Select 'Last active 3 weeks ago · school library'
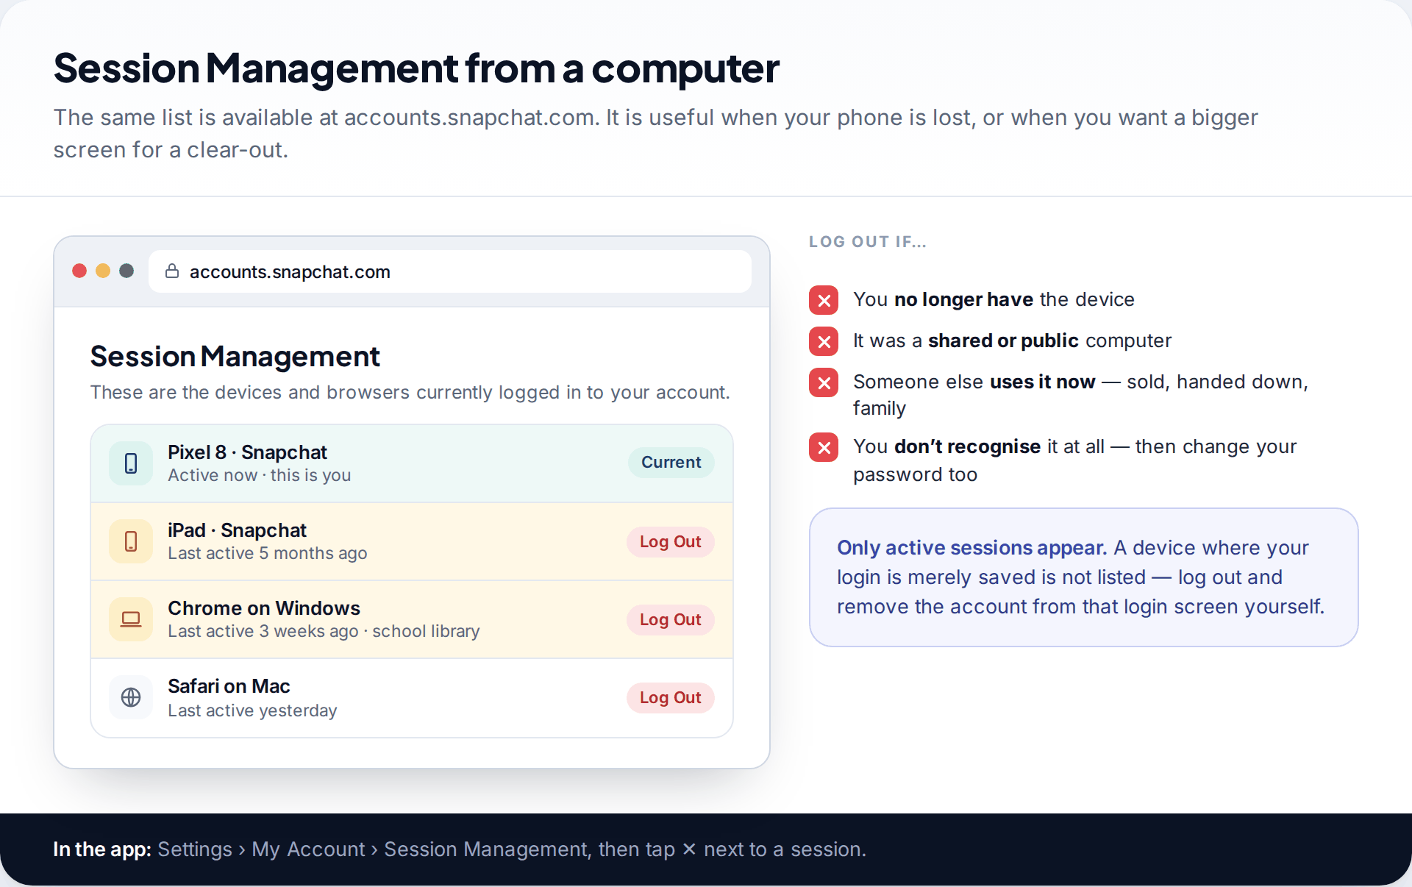1412x887 pixels. (324, 631)
